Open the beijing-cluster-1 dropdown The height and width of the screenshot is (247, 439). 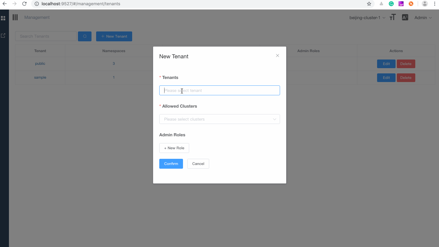coord(367,18)
